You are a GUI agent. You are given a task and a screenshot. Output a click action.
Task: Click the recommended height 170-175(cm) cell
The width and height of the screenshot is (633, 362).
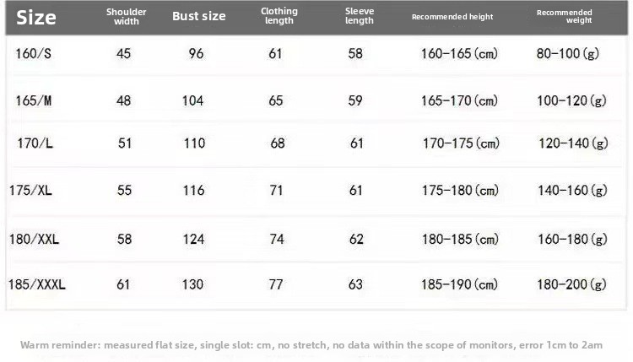(461, 143)
